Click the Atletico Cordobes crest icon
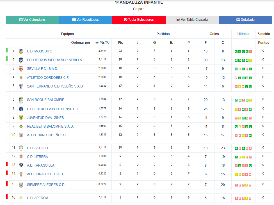 point(21,77)
